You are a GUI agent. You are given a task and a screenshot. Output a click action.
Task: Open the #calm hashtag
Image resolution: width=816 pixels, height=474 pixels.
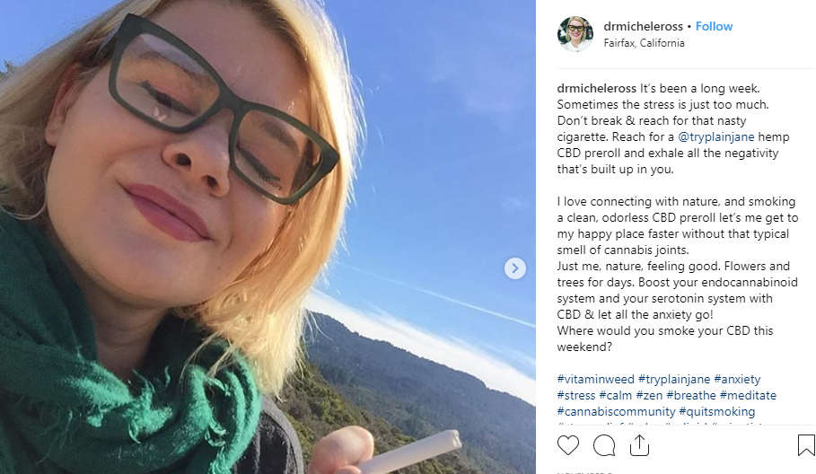coord(615,395)
